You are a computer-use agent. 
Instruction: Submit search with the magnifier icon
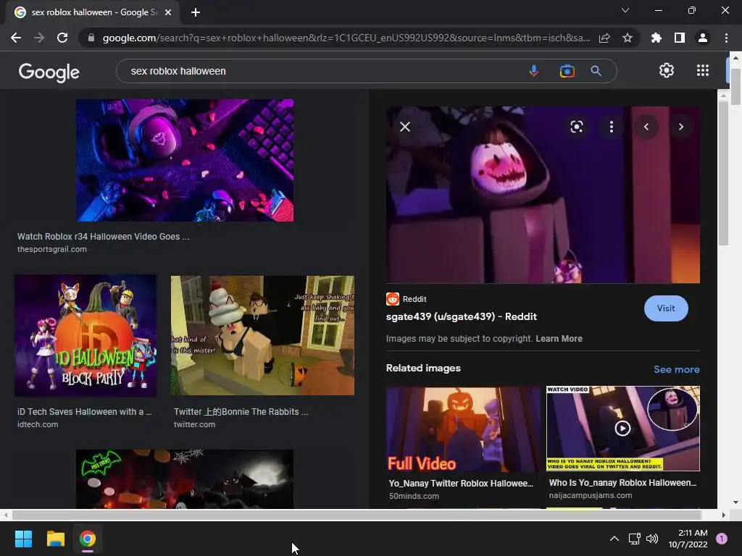point(596,71)
